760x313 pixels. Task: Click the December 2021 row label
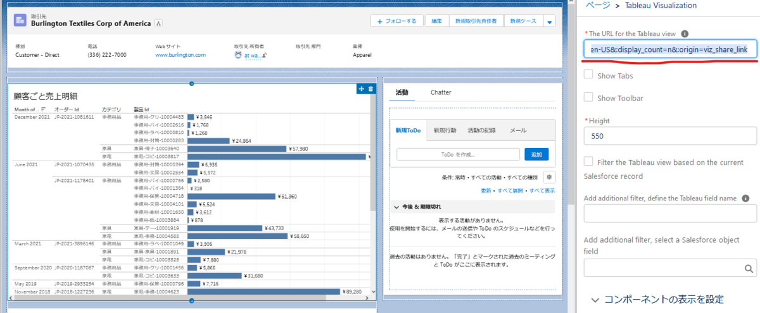pyautogui.click(x=32, y=117)
